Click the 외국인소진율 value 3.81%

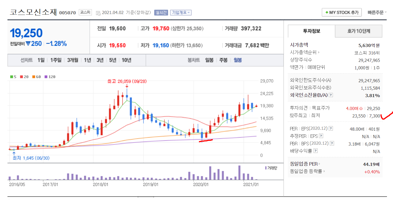click(373, 95)
